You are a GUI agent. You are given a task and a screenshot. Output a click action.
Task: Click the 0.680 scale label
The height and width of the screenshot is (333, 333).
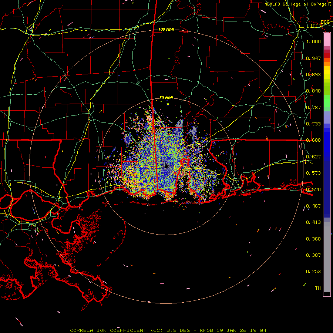(x=313, y=140)
